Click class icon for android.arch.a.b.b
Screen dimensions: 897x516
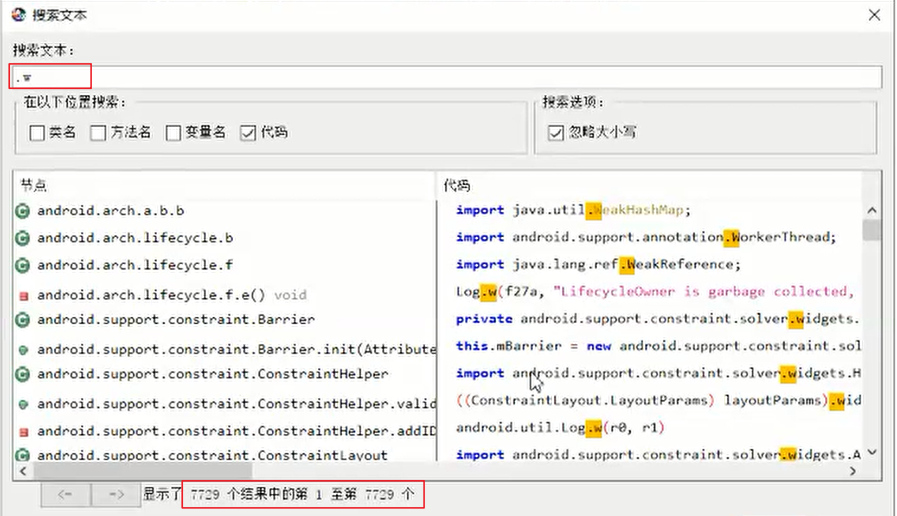click(23, 211)
